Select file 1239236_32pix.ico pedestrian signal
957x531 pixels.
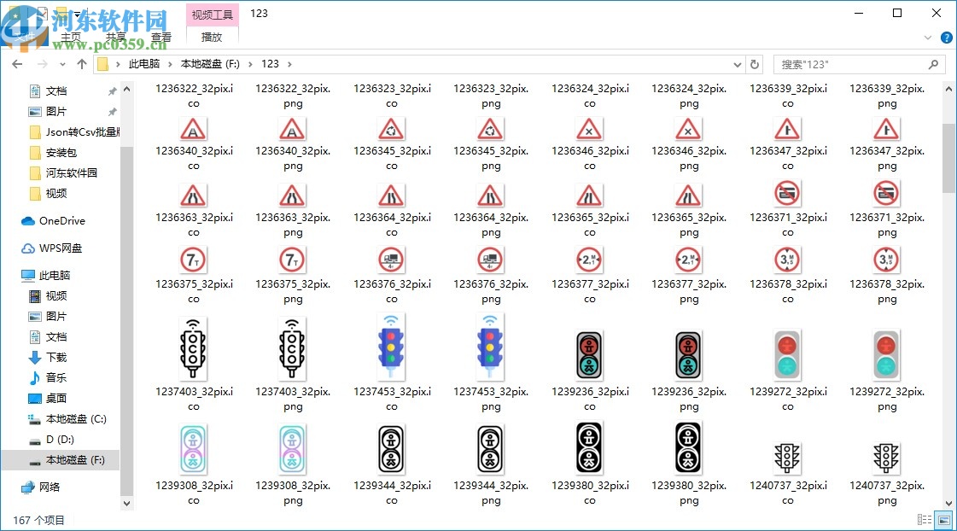[x=590, y=370]
